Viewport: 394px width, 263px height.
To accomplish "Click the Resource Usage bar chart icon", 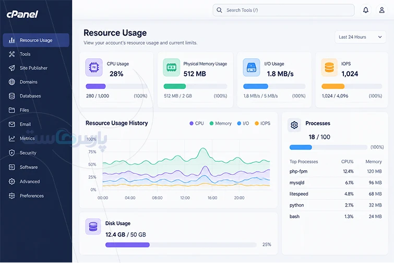I will [12, 40].
